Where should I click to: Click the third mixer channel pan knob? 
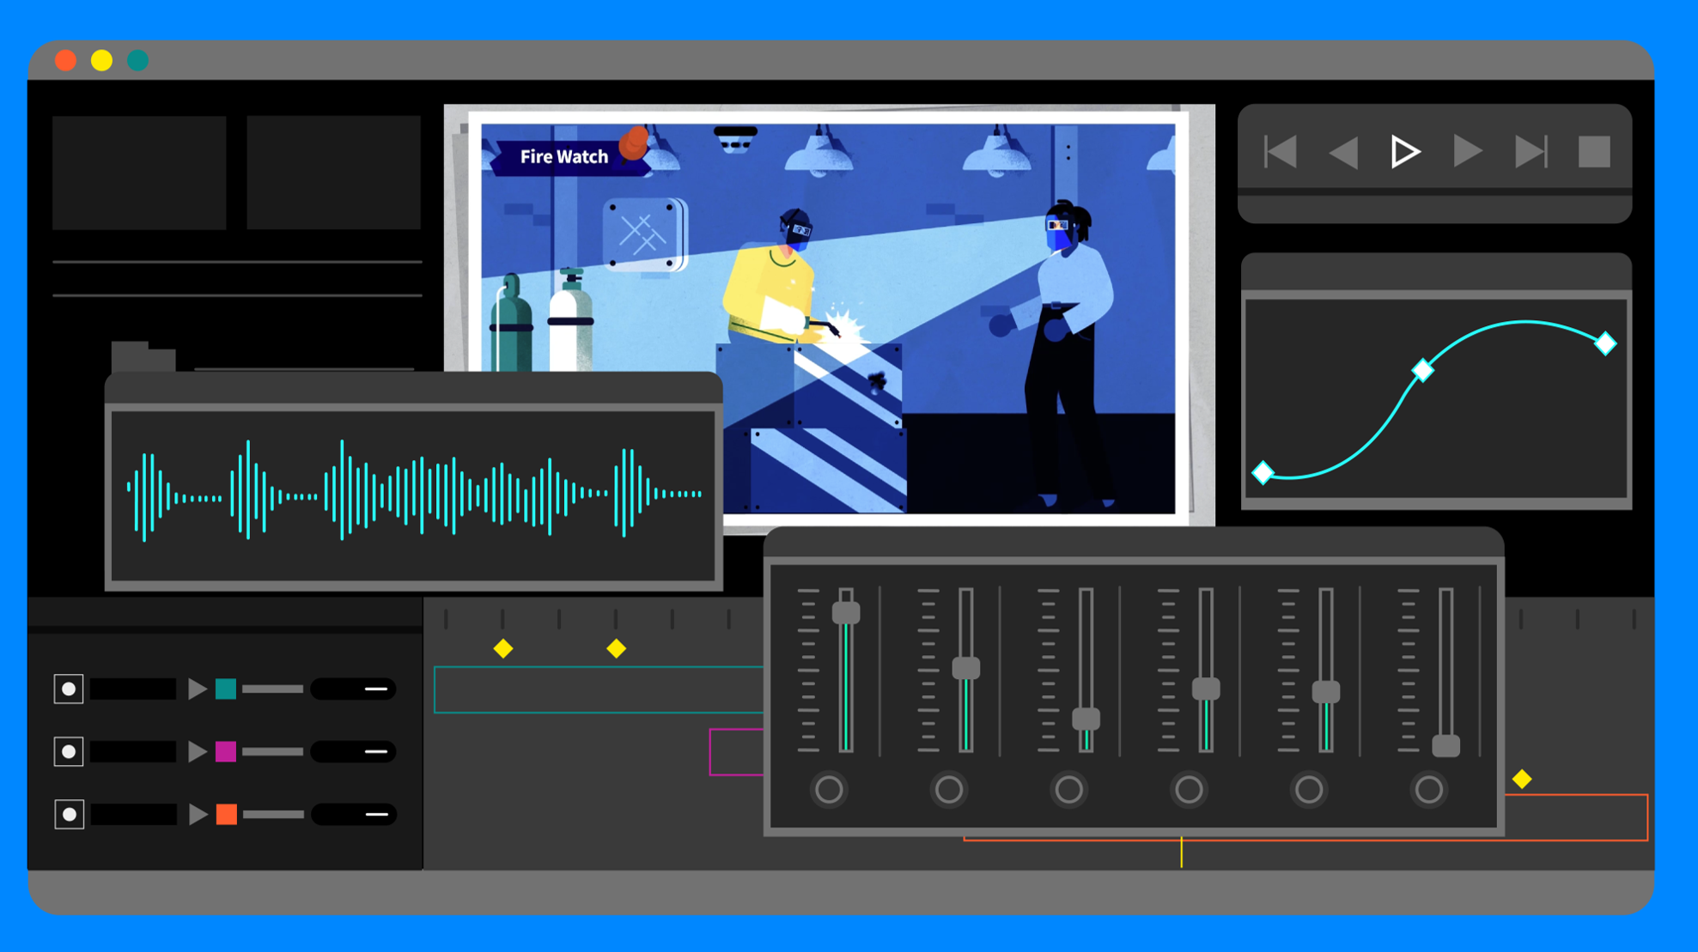point(1069,789)
